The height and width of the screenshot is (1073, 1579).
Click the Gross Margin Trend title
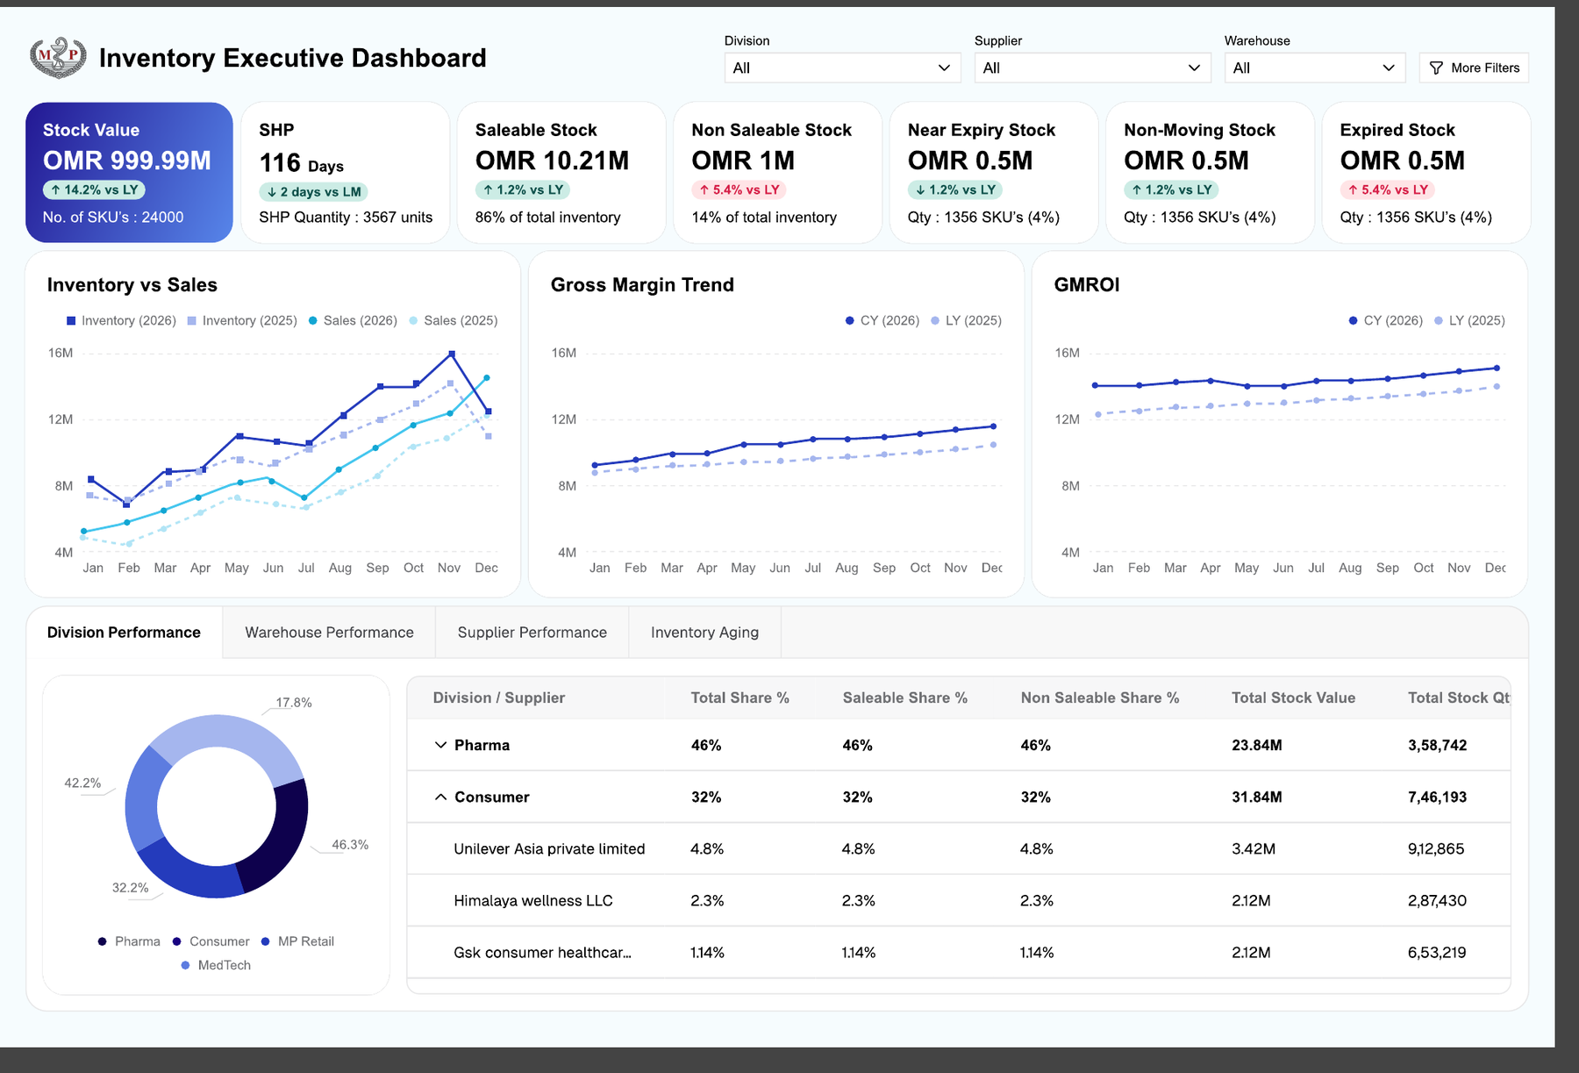pyautogui.click(x=642, y=285)
